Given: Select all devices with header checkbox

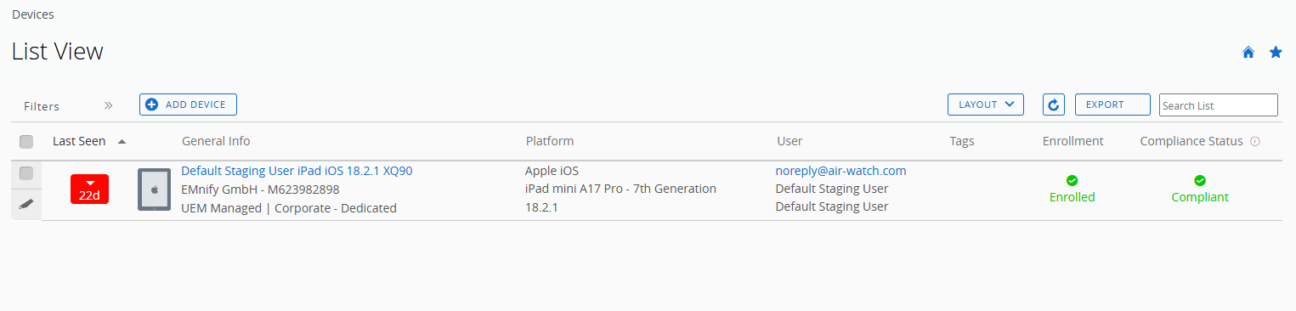Looking at the screenshot, I should click(x=26, y=142).
